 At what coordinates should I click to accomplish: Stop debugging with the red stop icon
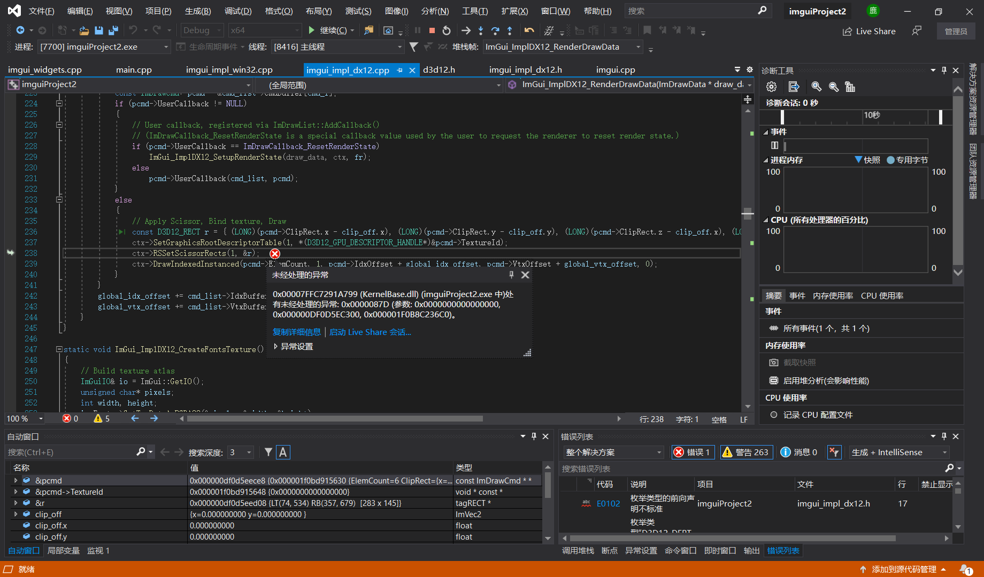coord(432,30)
